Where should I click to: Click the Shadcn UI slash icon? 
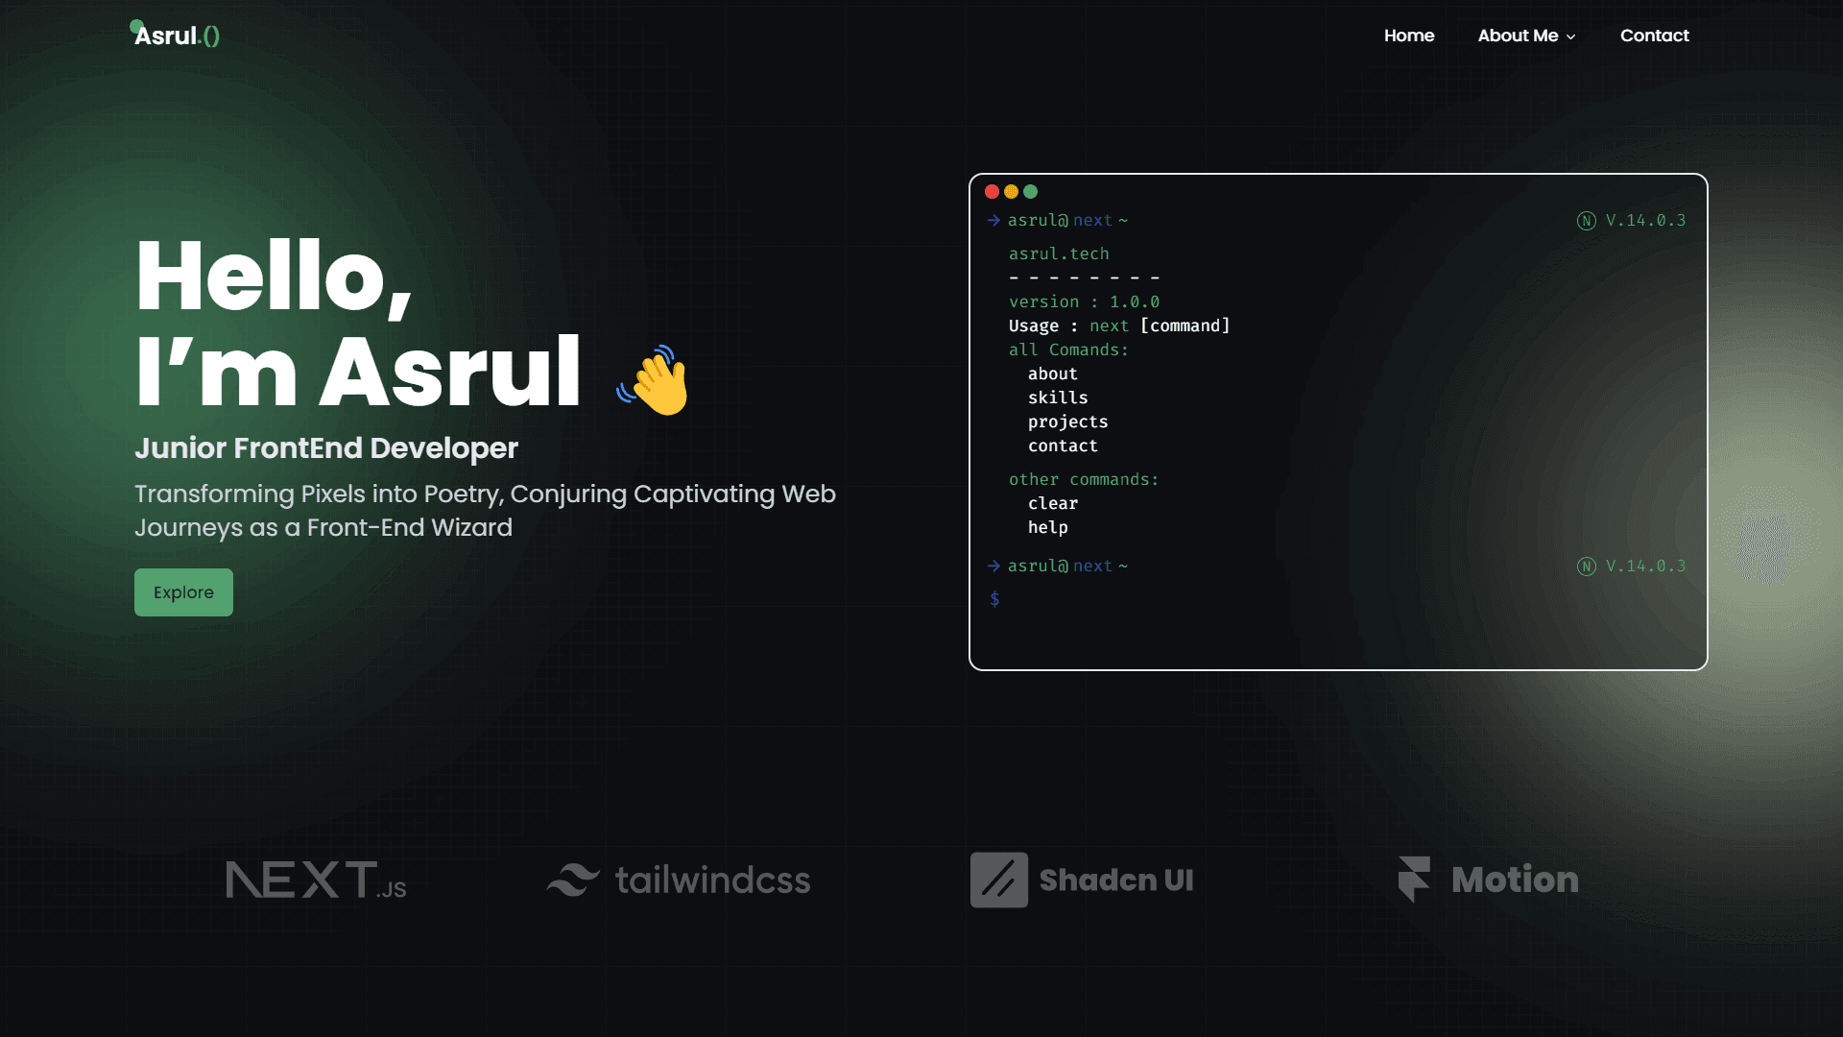[998, 880]
